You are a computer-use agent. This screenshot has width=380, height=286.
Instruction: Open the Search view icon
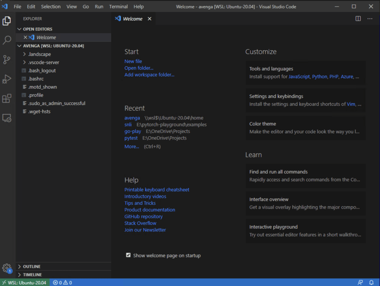click(7, 40)
